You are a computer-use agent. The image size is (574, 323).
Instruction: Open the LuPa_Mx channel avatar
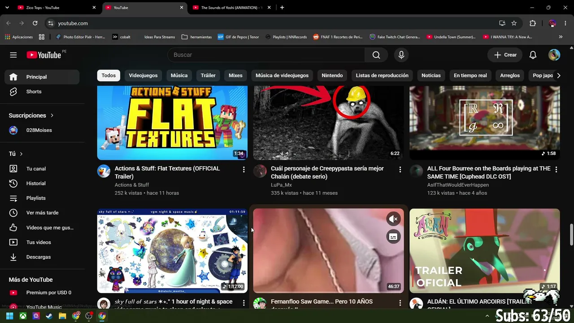pos(260,171)
